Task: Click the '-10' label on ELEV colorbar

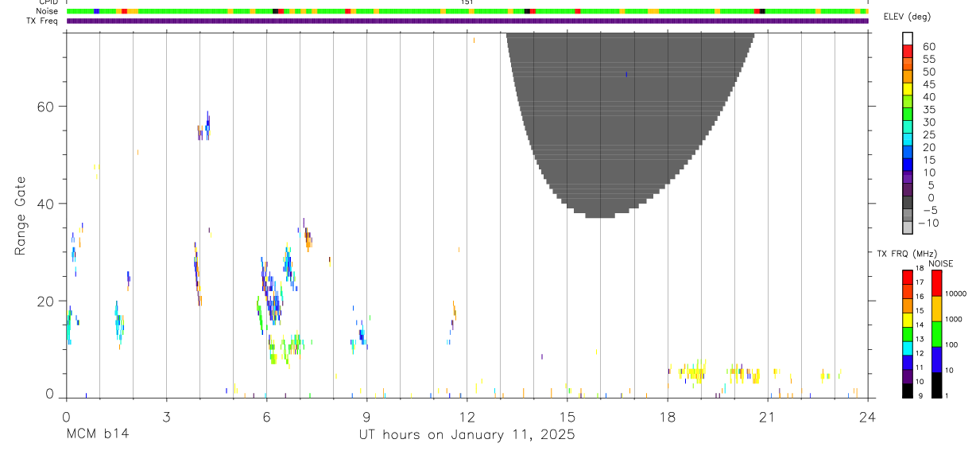Action: click(929, 223)
